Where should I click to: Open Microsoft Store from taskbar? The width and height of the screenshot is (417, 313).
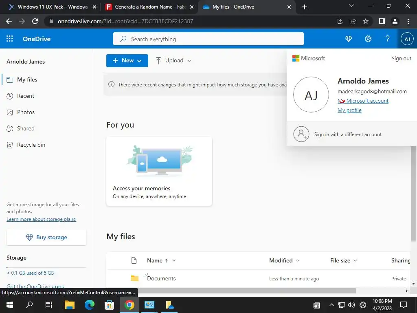coord(109,305)
